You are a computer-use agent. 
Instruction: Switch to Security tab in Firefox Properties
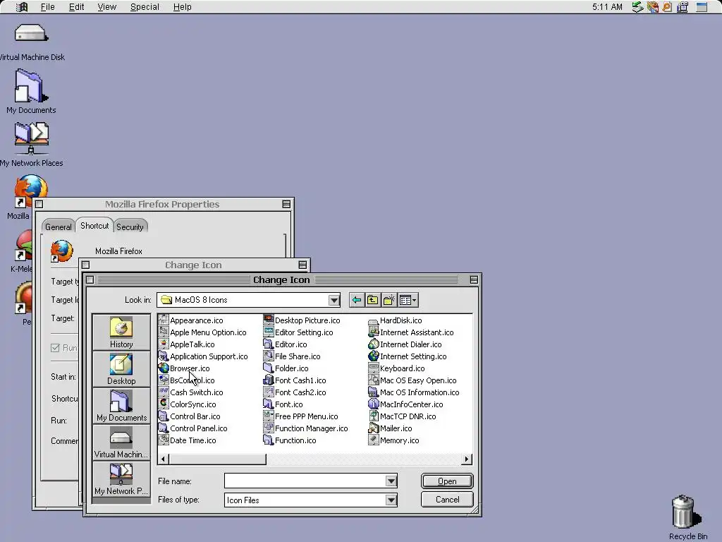[x=130, y=227]
